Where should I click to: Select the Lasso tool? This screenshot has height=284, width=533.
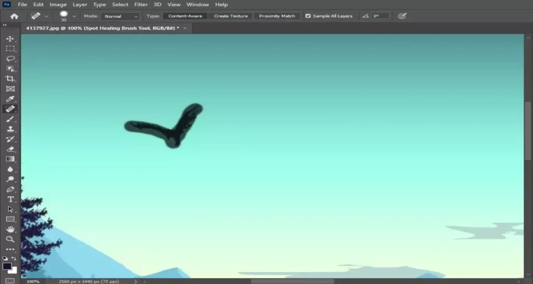pos(10,59)
